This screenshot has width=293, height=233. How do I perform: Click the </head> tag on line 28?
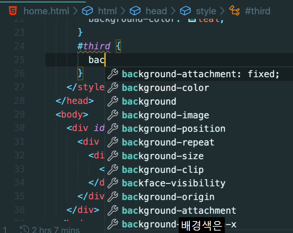(x=74, y=101)
